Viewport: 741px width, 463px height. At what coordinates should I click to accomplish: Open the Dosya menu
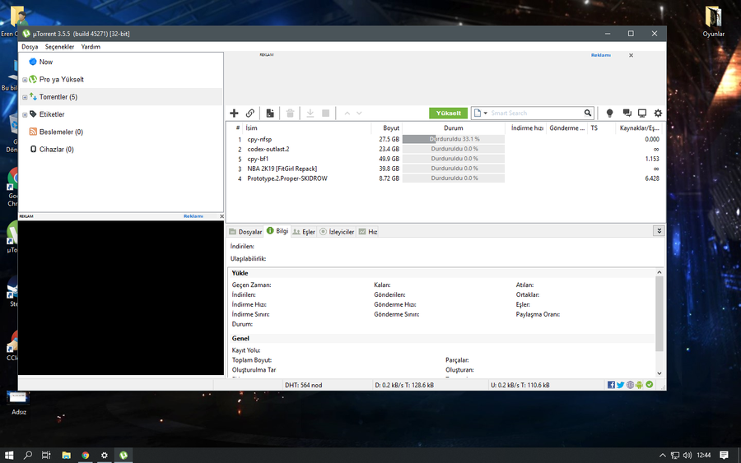[30, 47]
